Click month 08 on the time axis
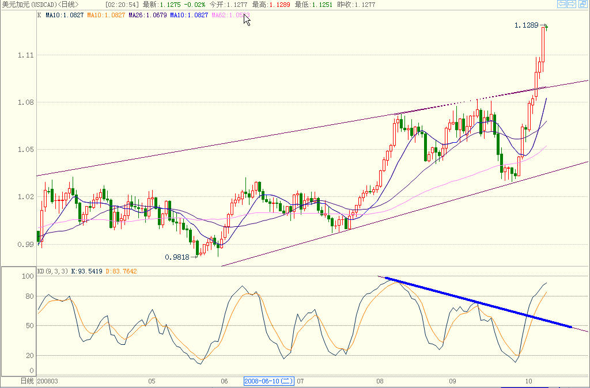Image resolution: width=590 pixels, height=388 pixels. 380,381
